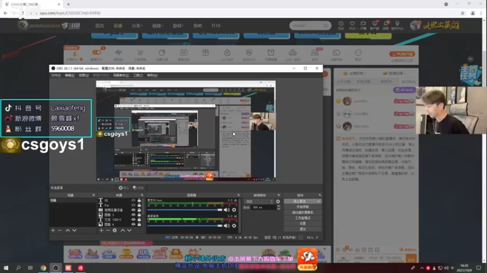The height and width of the screenshot is (273, 487).
Task: Open 桌面音频 audio settings gear
Action: (x=234, y=226)
